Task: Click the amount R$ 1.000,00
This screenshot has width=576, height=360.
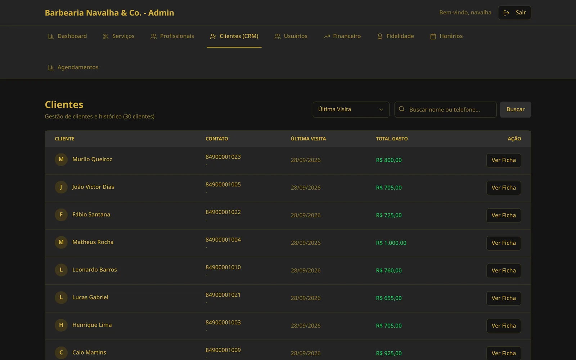Action: pyautogui.click(x=391, y=243)
